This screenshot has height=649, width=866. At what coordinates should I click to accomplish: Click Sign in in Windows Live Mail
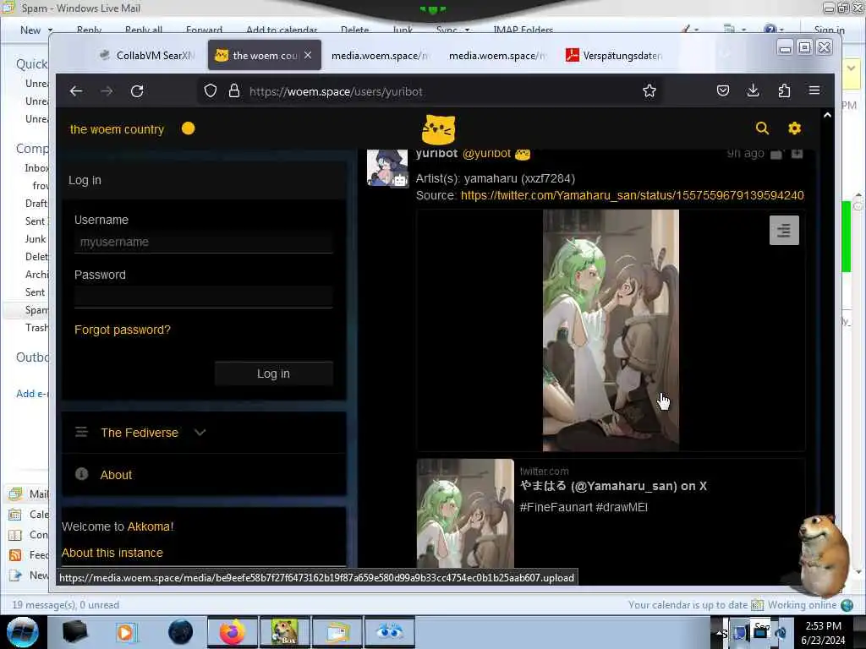pos(829,30)
